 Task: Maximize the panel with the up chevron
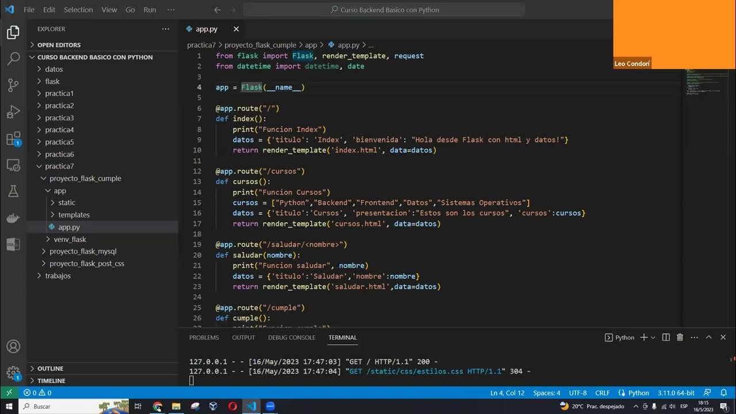(708, 338)
